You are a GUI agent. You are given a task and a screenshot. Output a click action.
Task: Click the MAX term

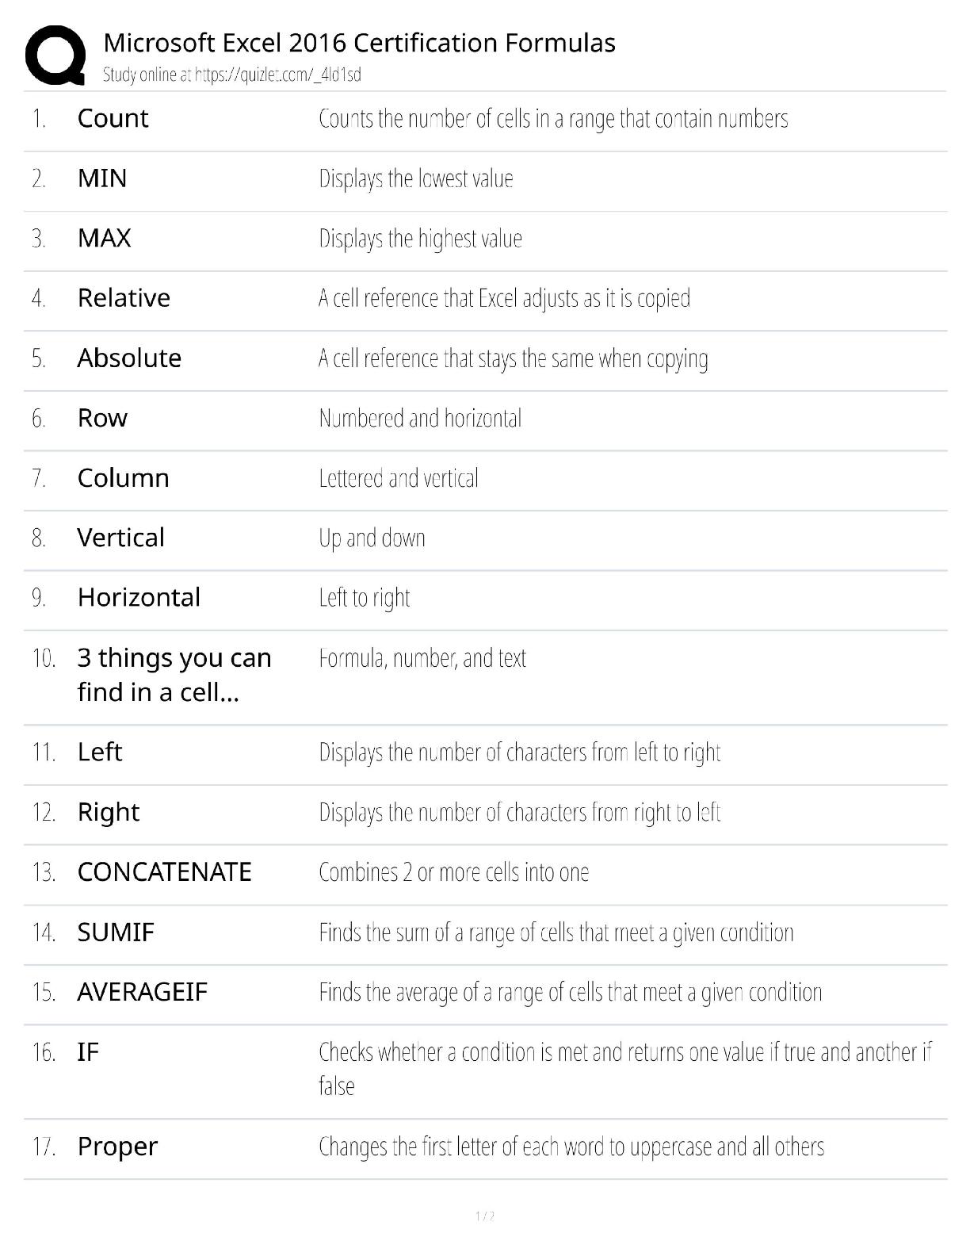tap(104, 238)
